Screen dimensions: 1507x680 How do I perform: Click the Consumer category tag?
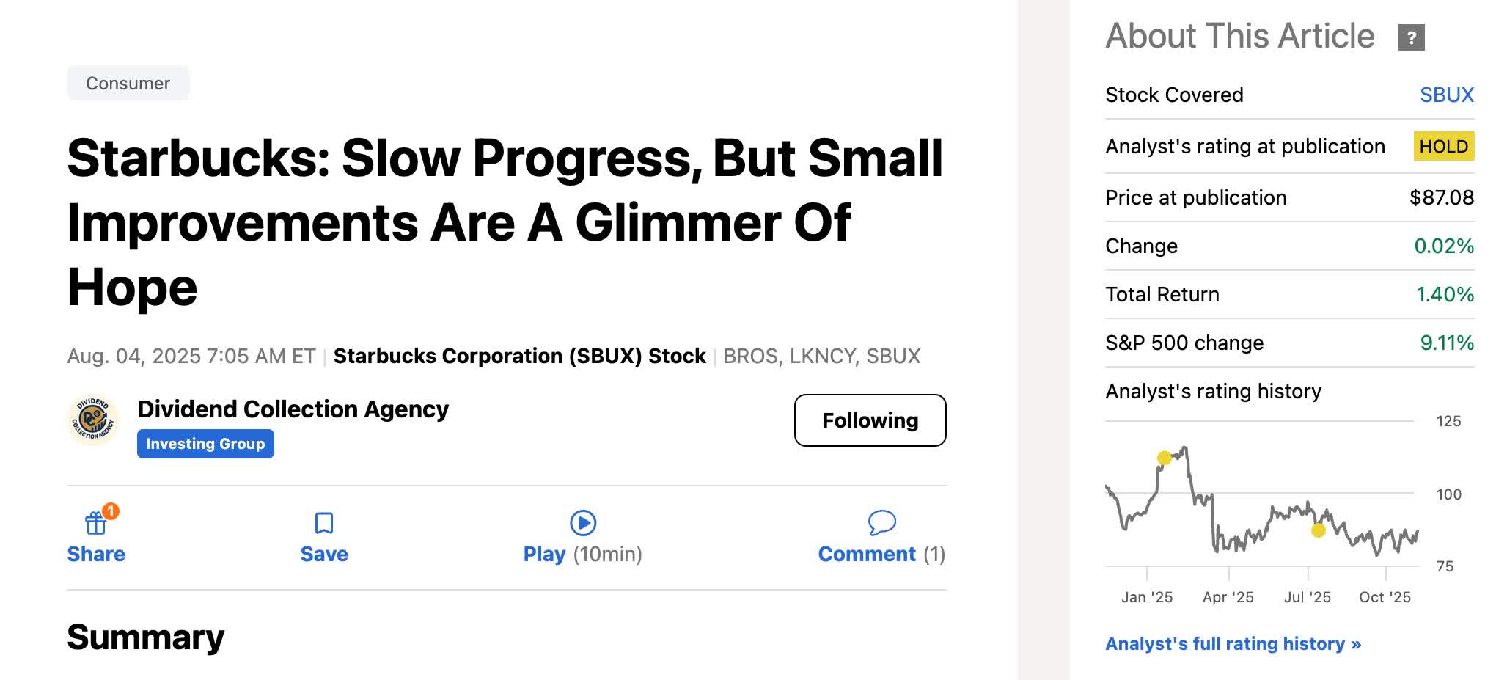click(x=128, y=84)
